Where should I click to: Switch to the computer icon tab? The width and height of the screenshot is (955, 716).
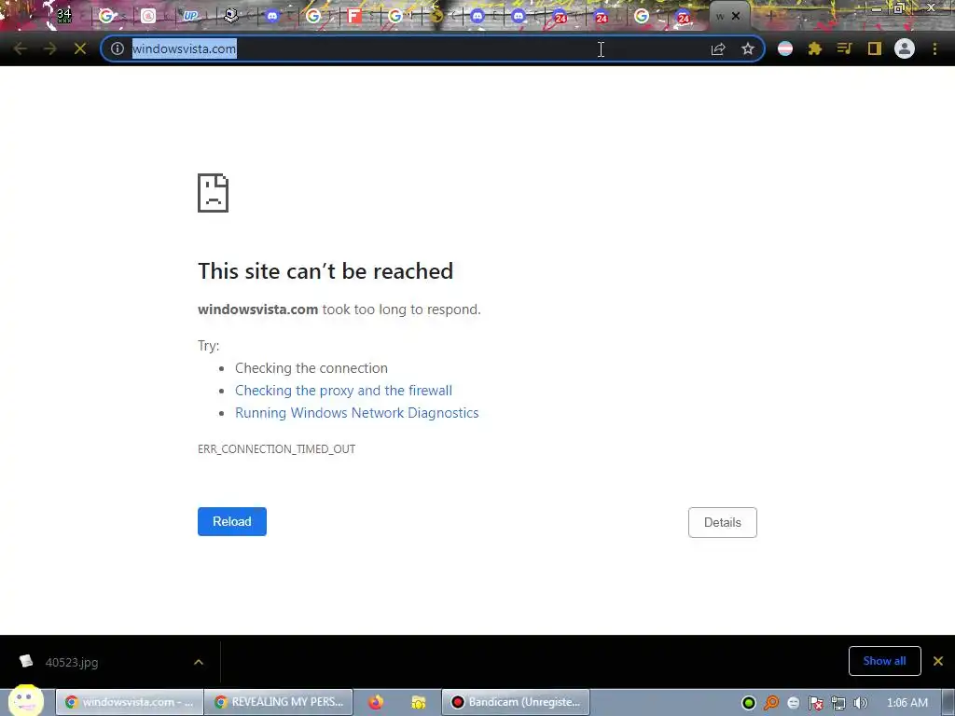[x=231, y=16]
